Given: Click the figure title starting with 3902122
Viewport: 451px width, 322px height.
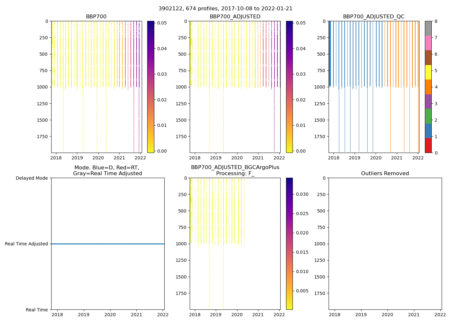Looking at the screenshot, I should tap(225, 9).
